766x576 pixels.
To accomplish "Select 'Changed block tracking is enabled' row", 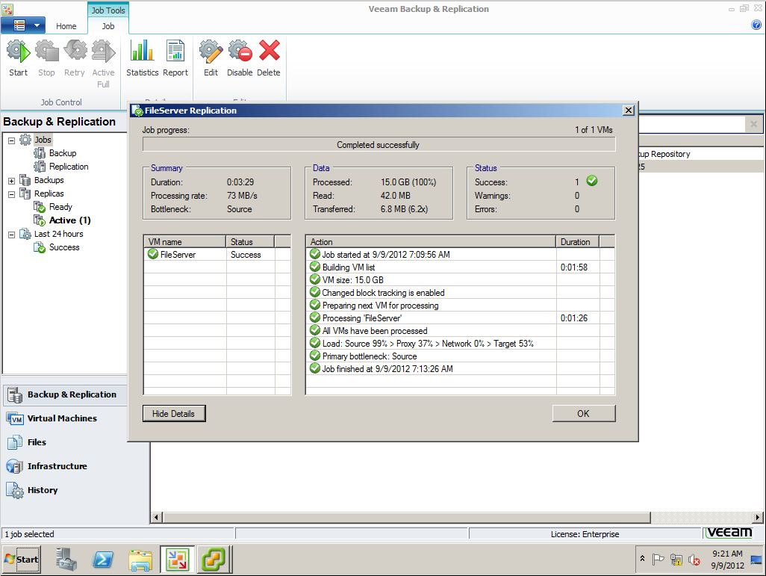I will pyautogui.click(x=460, y=292).
